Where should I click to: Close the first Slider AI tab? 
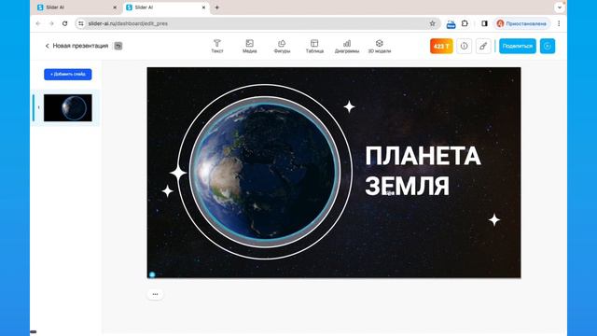pos(115,7)
